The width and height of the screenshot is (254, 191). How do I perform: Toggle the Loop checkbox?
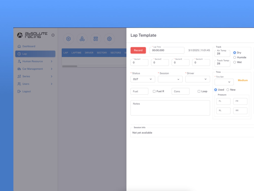[x=199, y=91]
